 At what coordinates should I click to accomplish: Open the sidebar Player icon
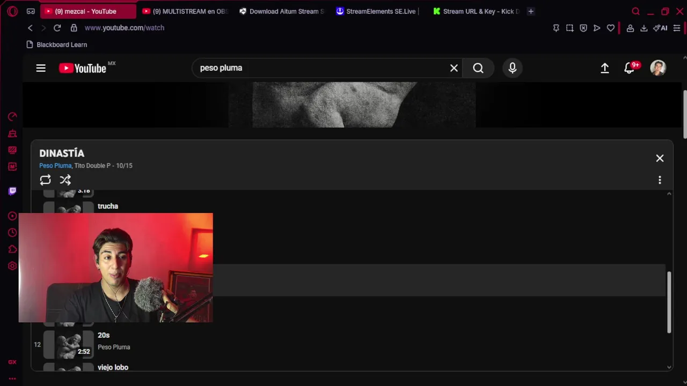click(x=12, y=216)
